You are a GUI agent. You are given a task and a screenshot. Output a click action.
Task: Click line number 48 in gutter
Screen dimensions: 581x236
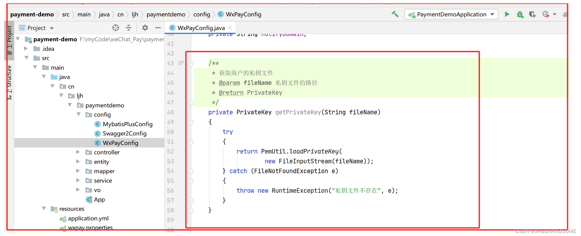point(170,112)
